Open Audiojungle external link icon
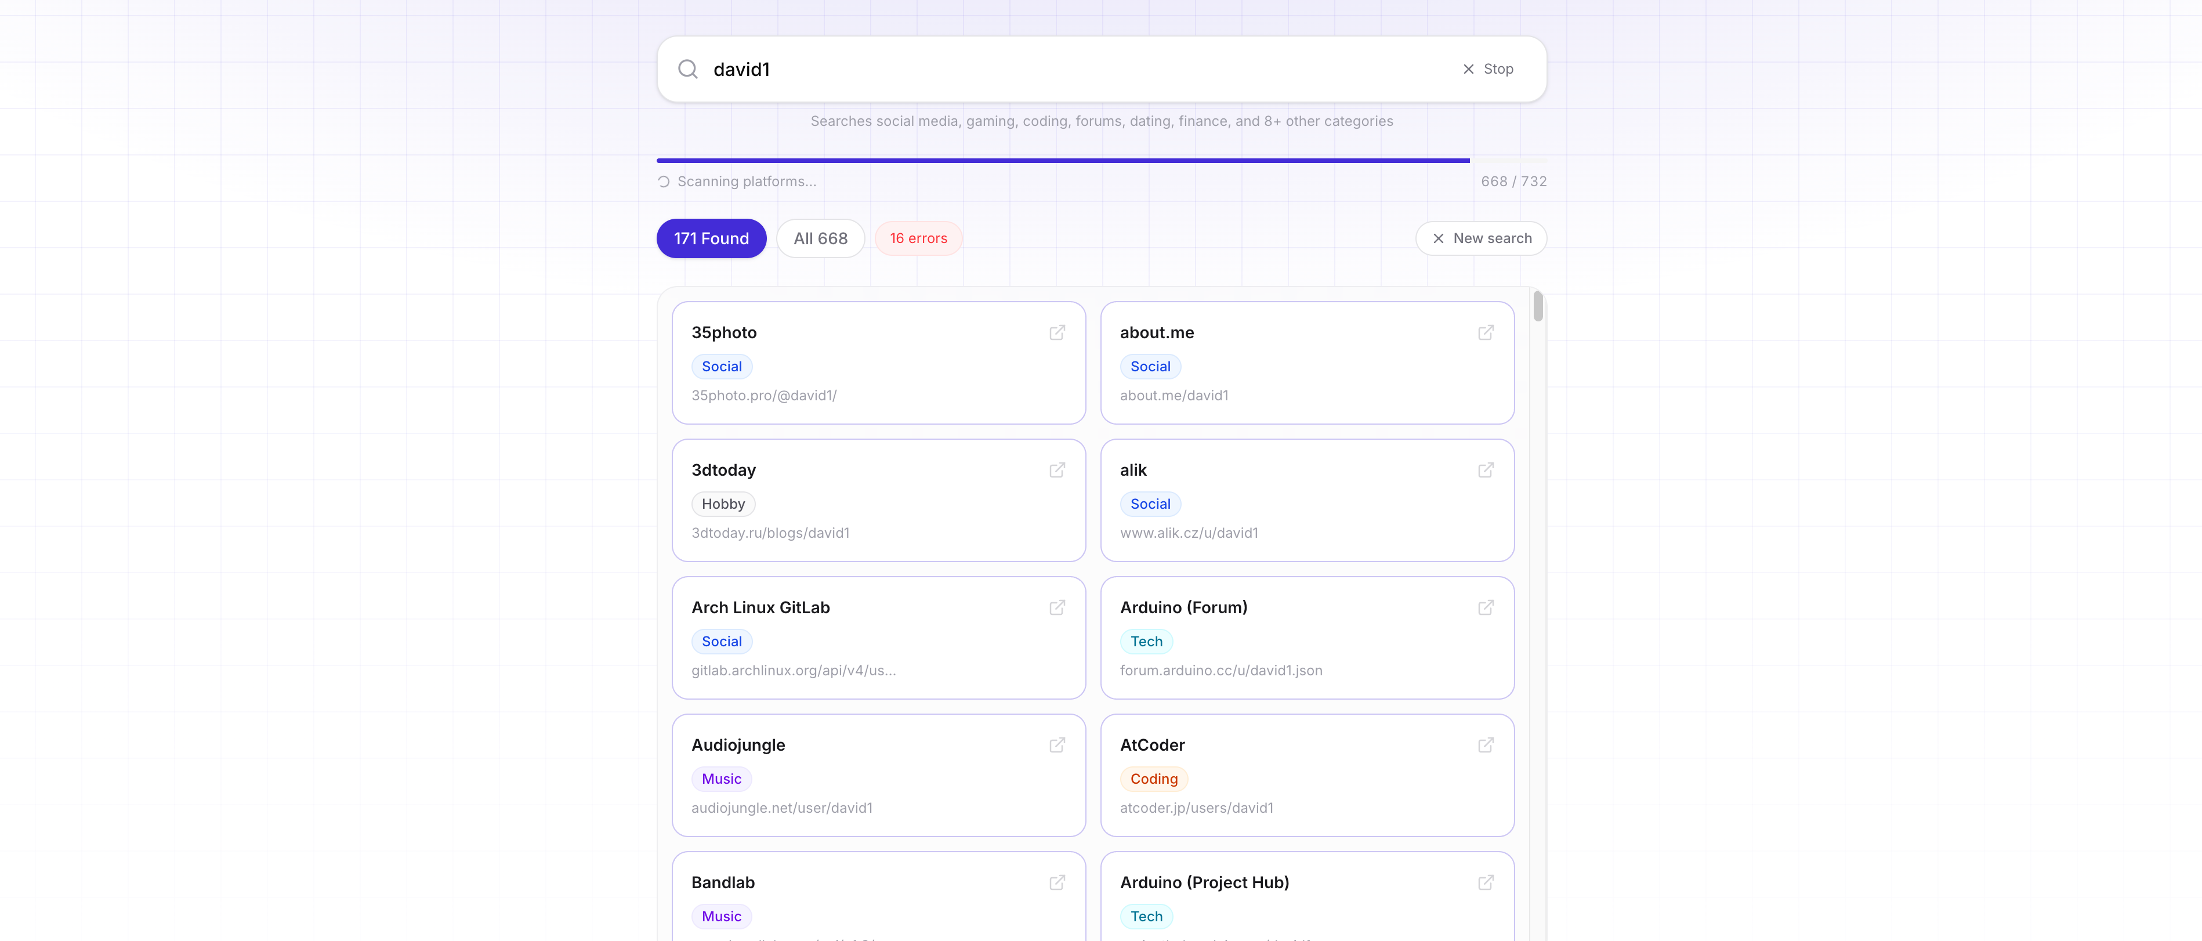Viewport: 2202px width, 941px height. [1057, 745]
